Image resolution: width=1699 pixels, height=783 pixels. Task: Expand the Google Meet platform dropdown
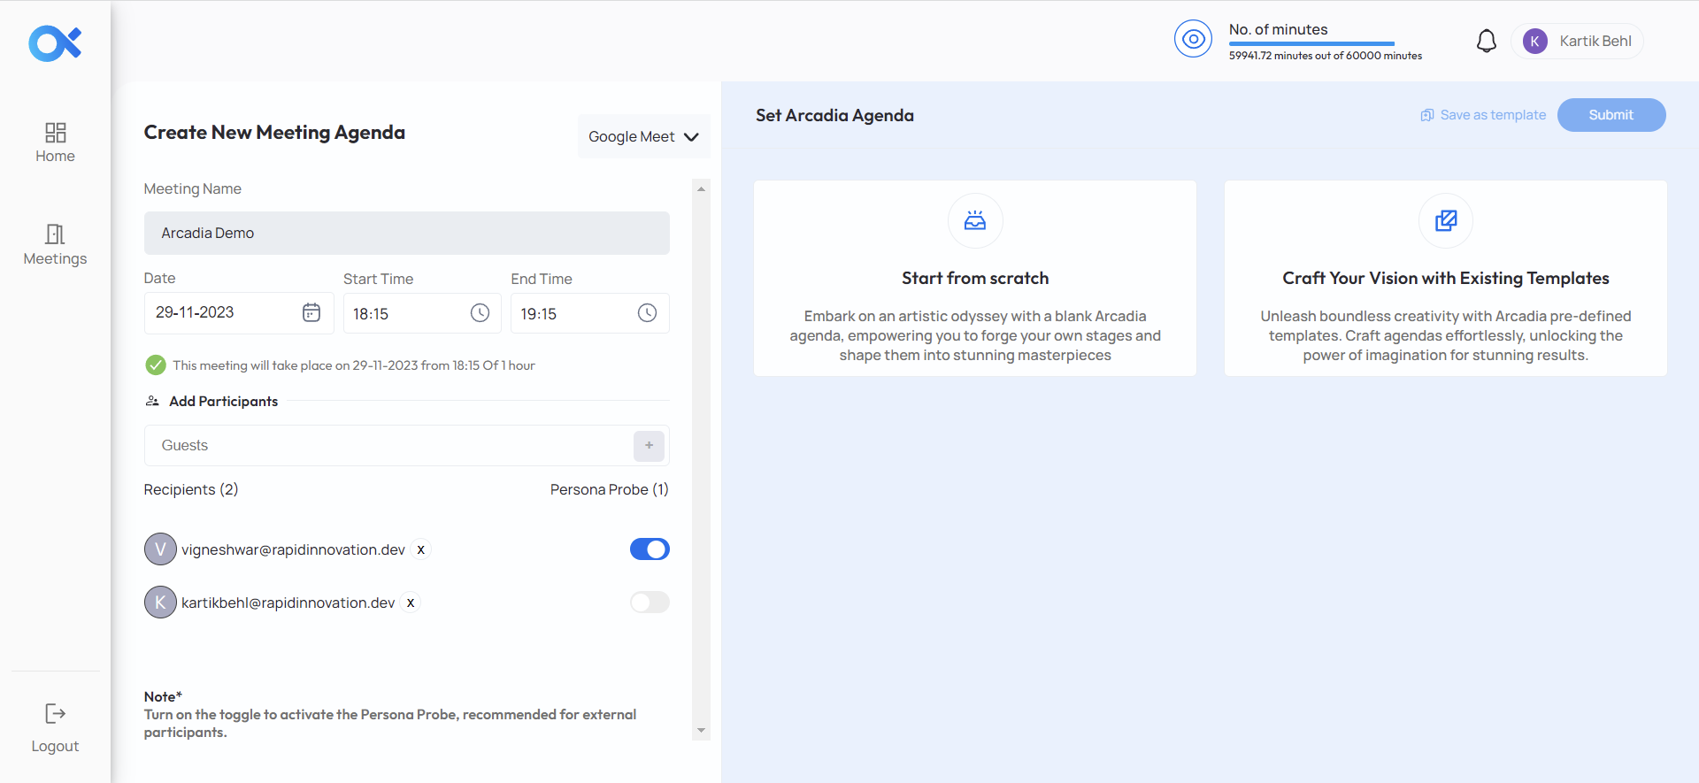(643, 136)
